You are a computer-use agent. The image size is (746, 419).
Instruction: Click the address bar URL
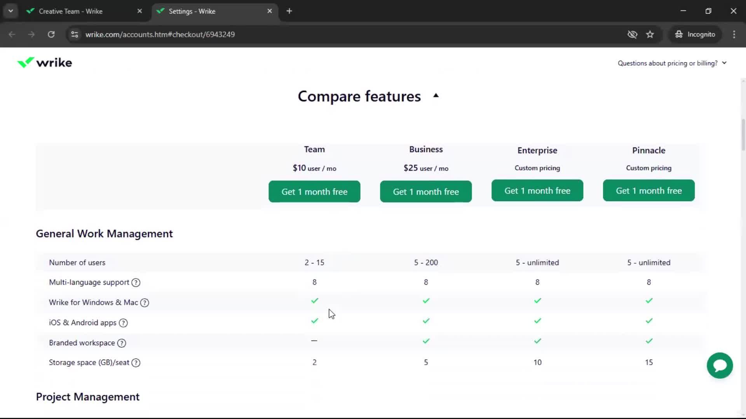point(160,35)
